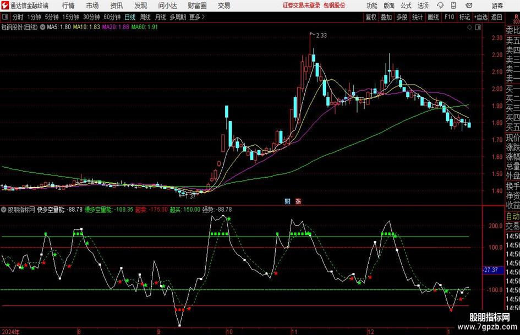The height and width of the screenshot is (335, 520).
Task: Click the 统计 statistics button
Action: (417, 17)
